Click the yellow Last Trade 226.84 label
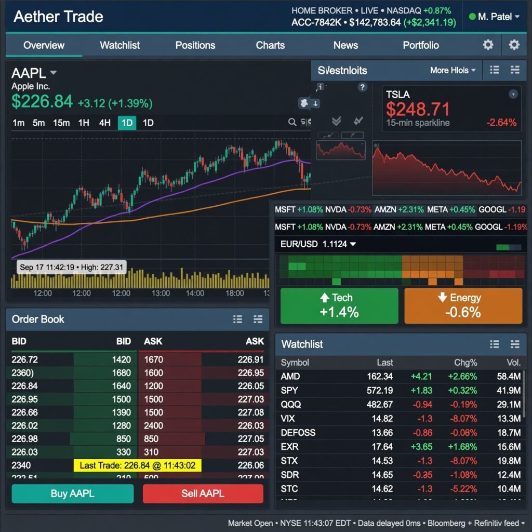Screen dimensions: 532x532 137,465
